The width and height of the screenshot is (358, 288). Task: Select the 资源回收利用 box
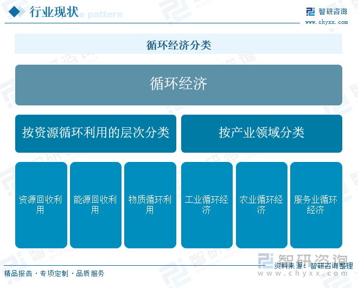point(41,205)
